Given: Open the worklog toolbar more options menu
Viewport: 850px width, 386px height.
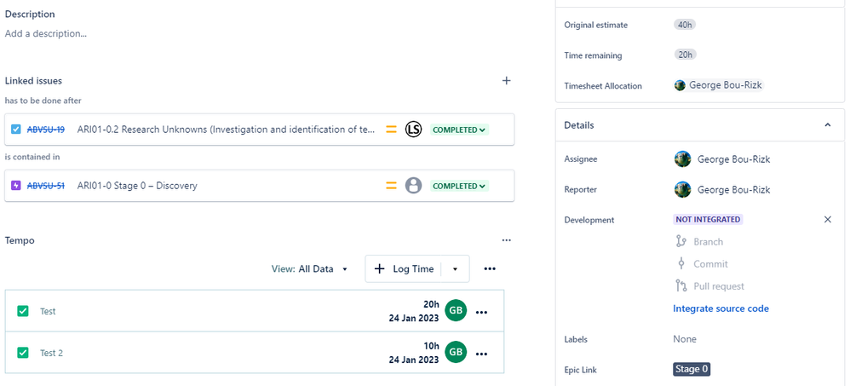Looking at the screenshot, I should click(490, 269).
